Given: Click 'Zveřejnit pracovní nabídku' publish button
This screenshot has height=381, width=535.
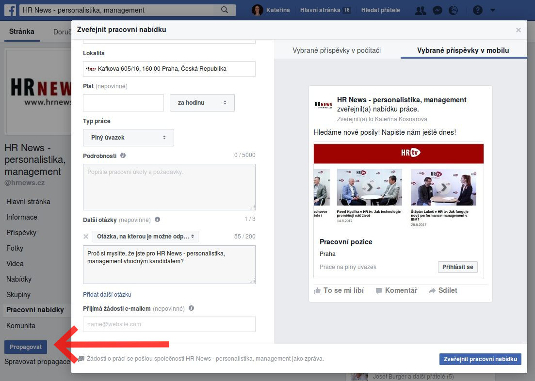Looking at the screenshot, I should 480,359.
